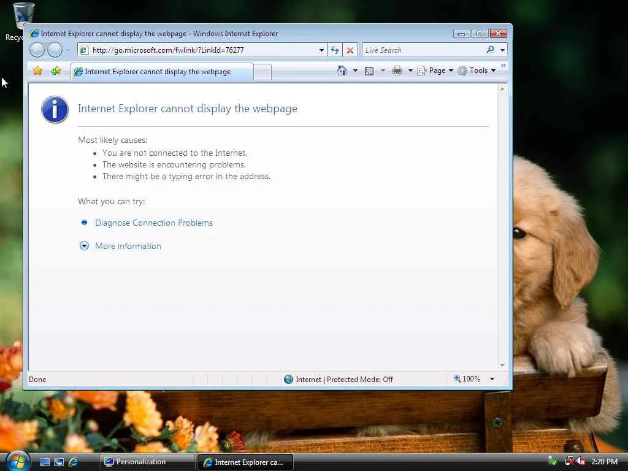Image resolution: width=628 pixels, height=471 pixels.
Task: Click the scrollbar up arrow
Action: click(x=502, y=89)
